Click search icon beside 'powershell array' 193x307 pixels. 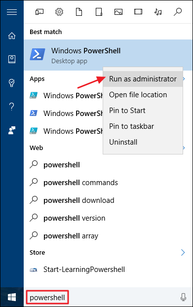click(x=34, y=235)
